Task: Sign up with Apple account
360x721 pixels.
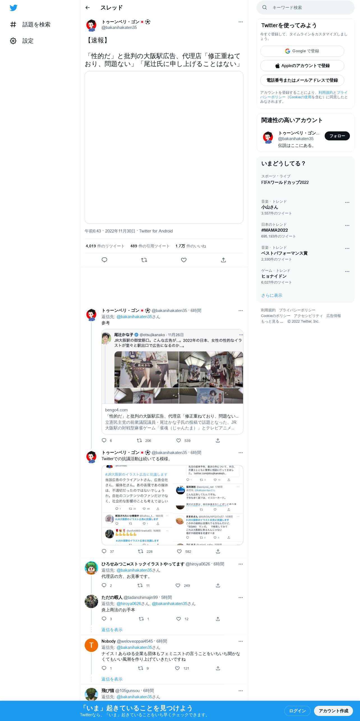Action: click(302, 66)
